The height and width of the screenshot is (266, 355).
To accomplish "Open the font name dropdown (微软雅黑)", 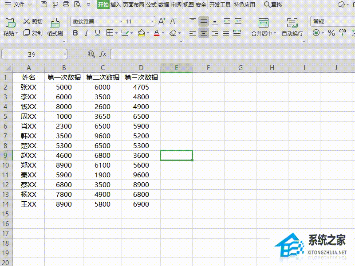I will [121, 21].
